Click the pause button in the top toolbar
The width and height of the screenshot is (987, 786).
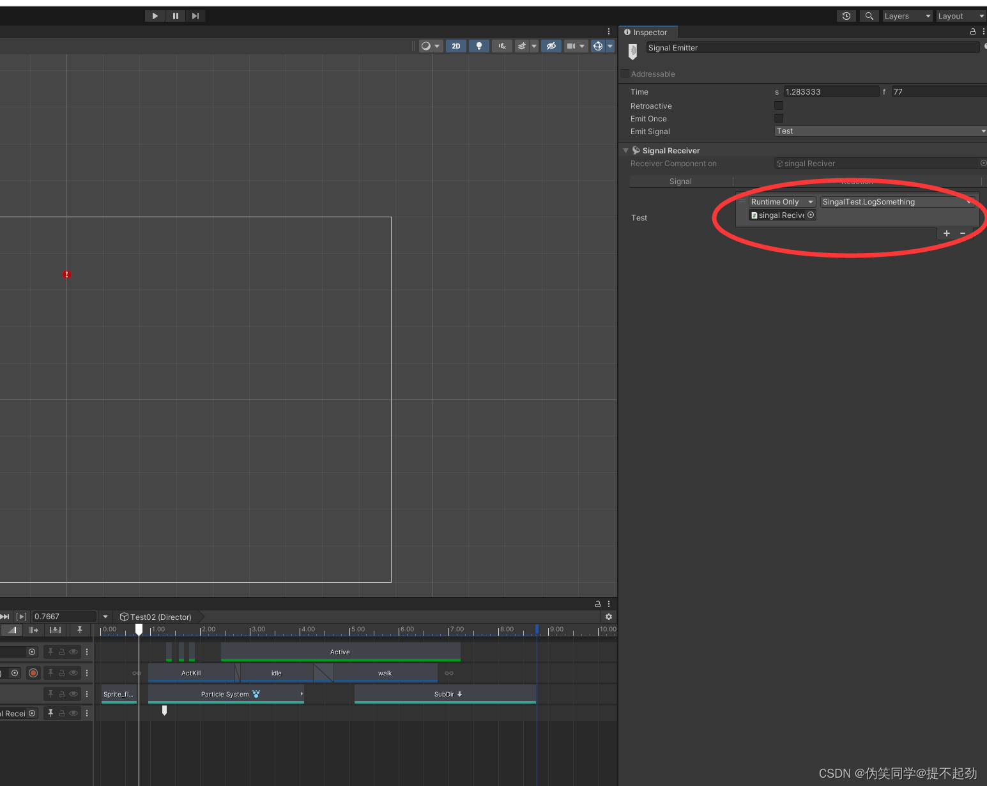[175, 15]
